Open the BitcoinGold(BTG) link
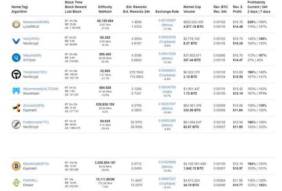Image resolution: width=282 pixels, height=191 pixels. pyautogui.click(x=36, y=164)
